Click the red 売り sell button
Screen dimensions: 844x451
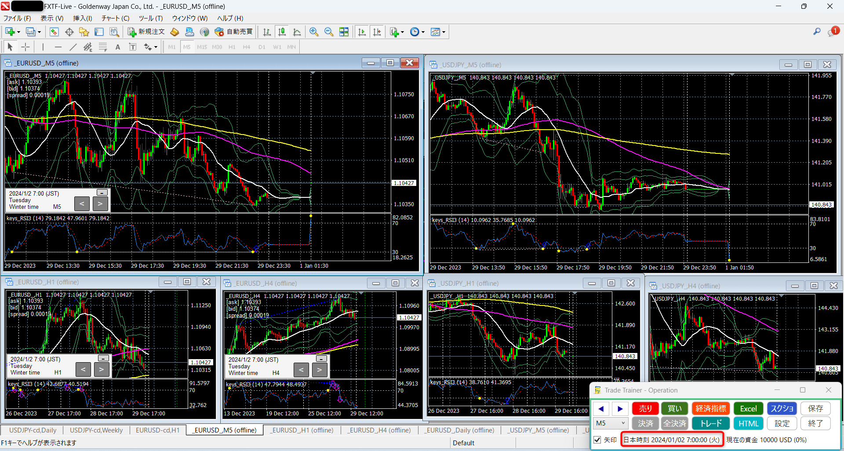(645, 408)
